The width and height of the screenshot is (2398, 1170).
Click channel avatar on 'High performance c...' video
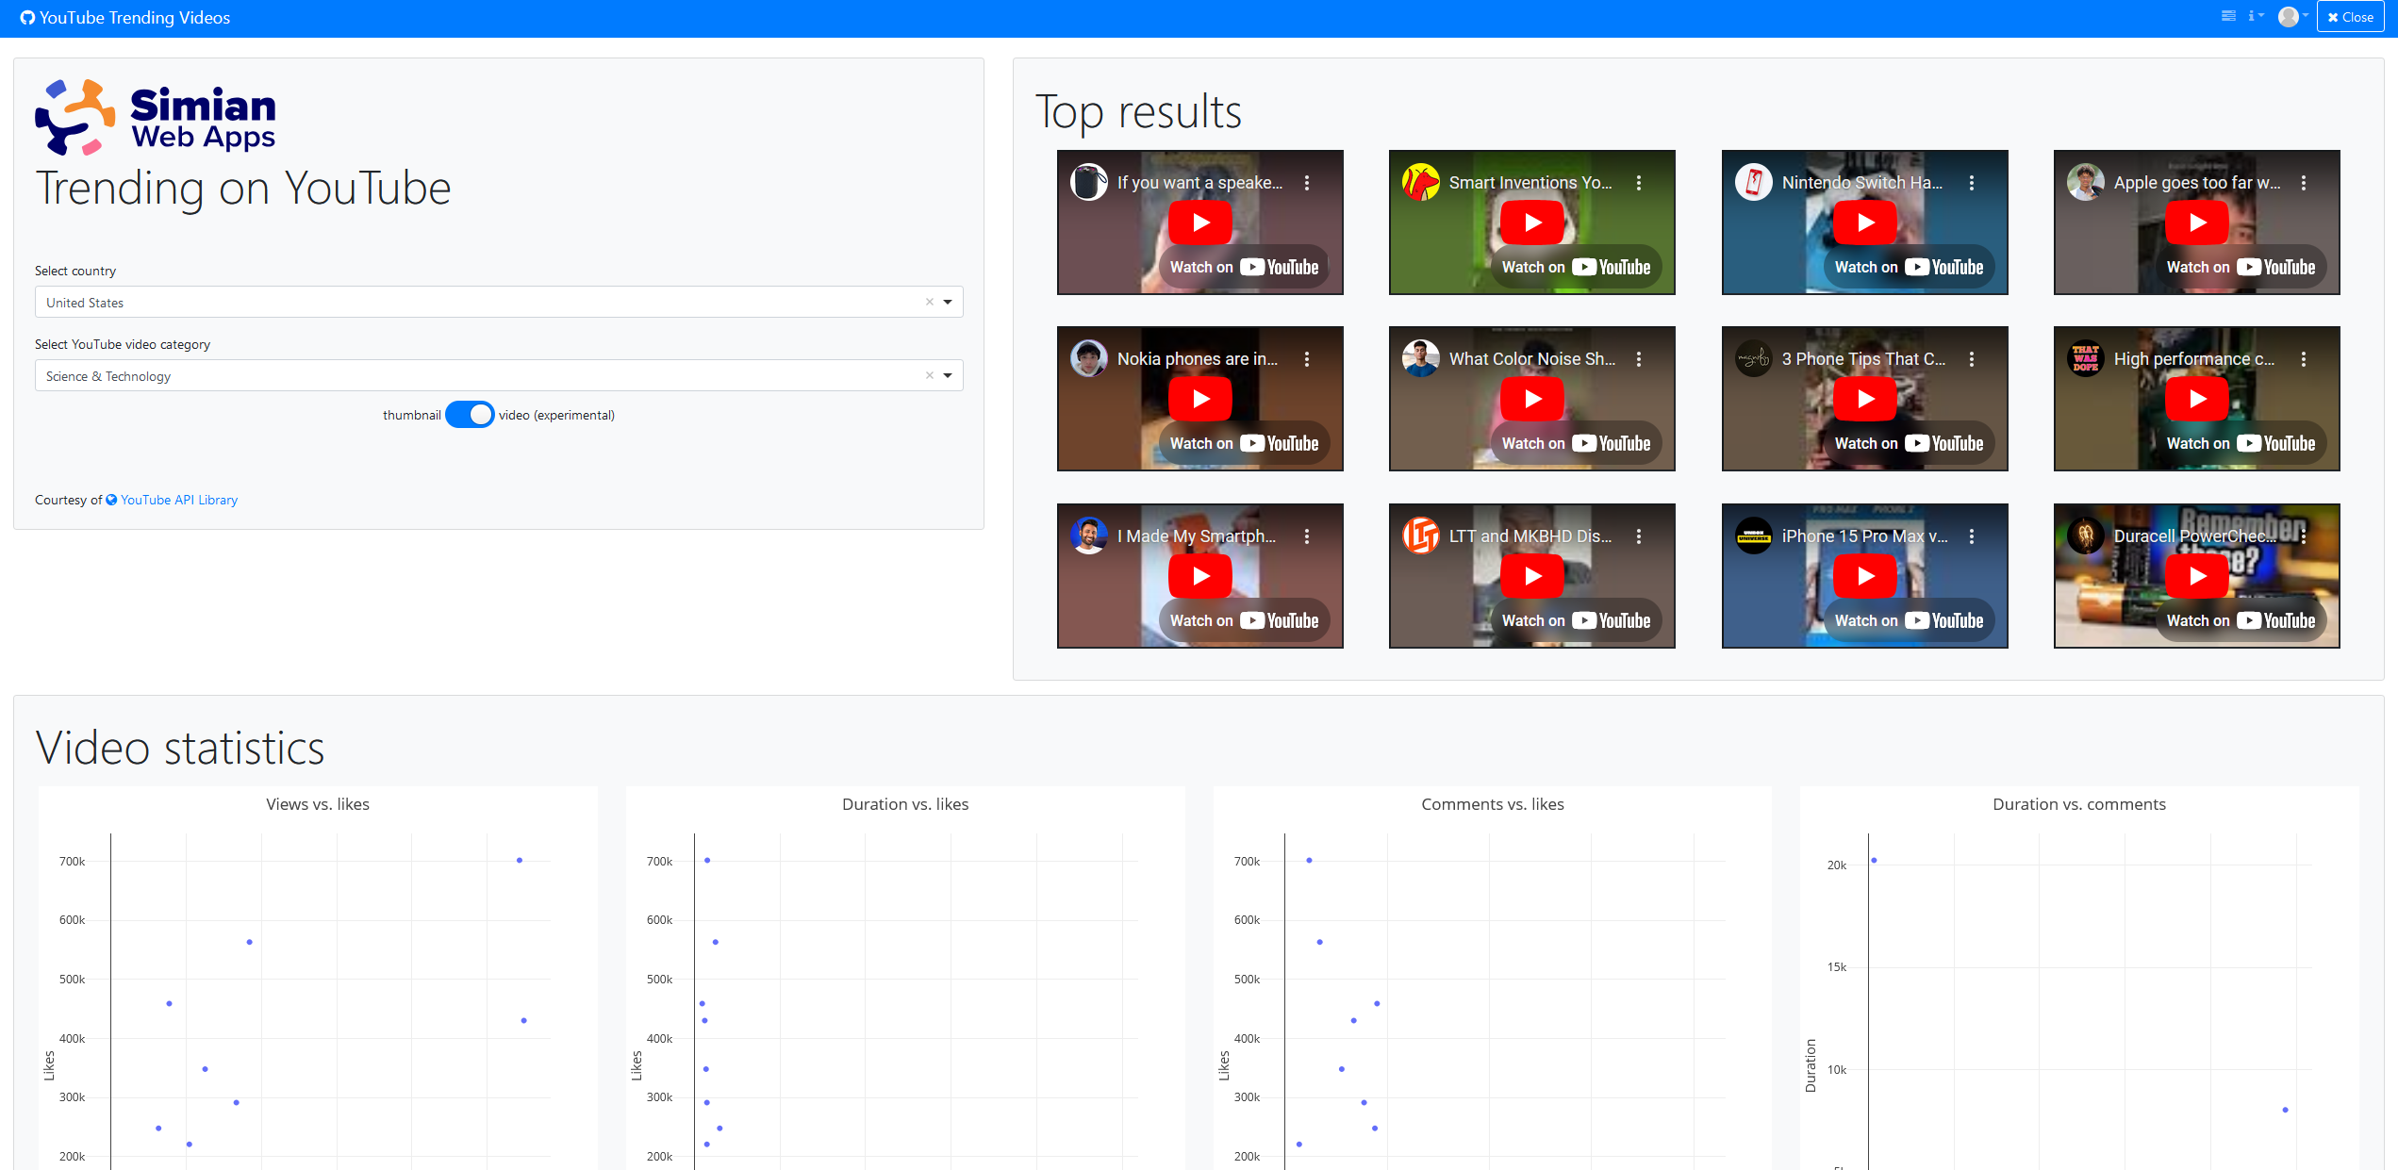tap(2086, 358)
